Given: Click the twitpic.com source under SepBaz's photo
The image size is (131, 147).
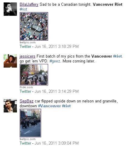Looking at the screenshot, I should coord(28,139).
